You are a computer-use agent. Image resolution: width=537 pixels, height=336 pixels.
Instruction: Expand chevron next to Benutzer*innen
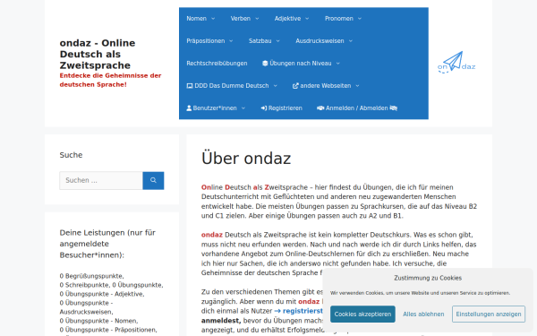coord(243,108)
